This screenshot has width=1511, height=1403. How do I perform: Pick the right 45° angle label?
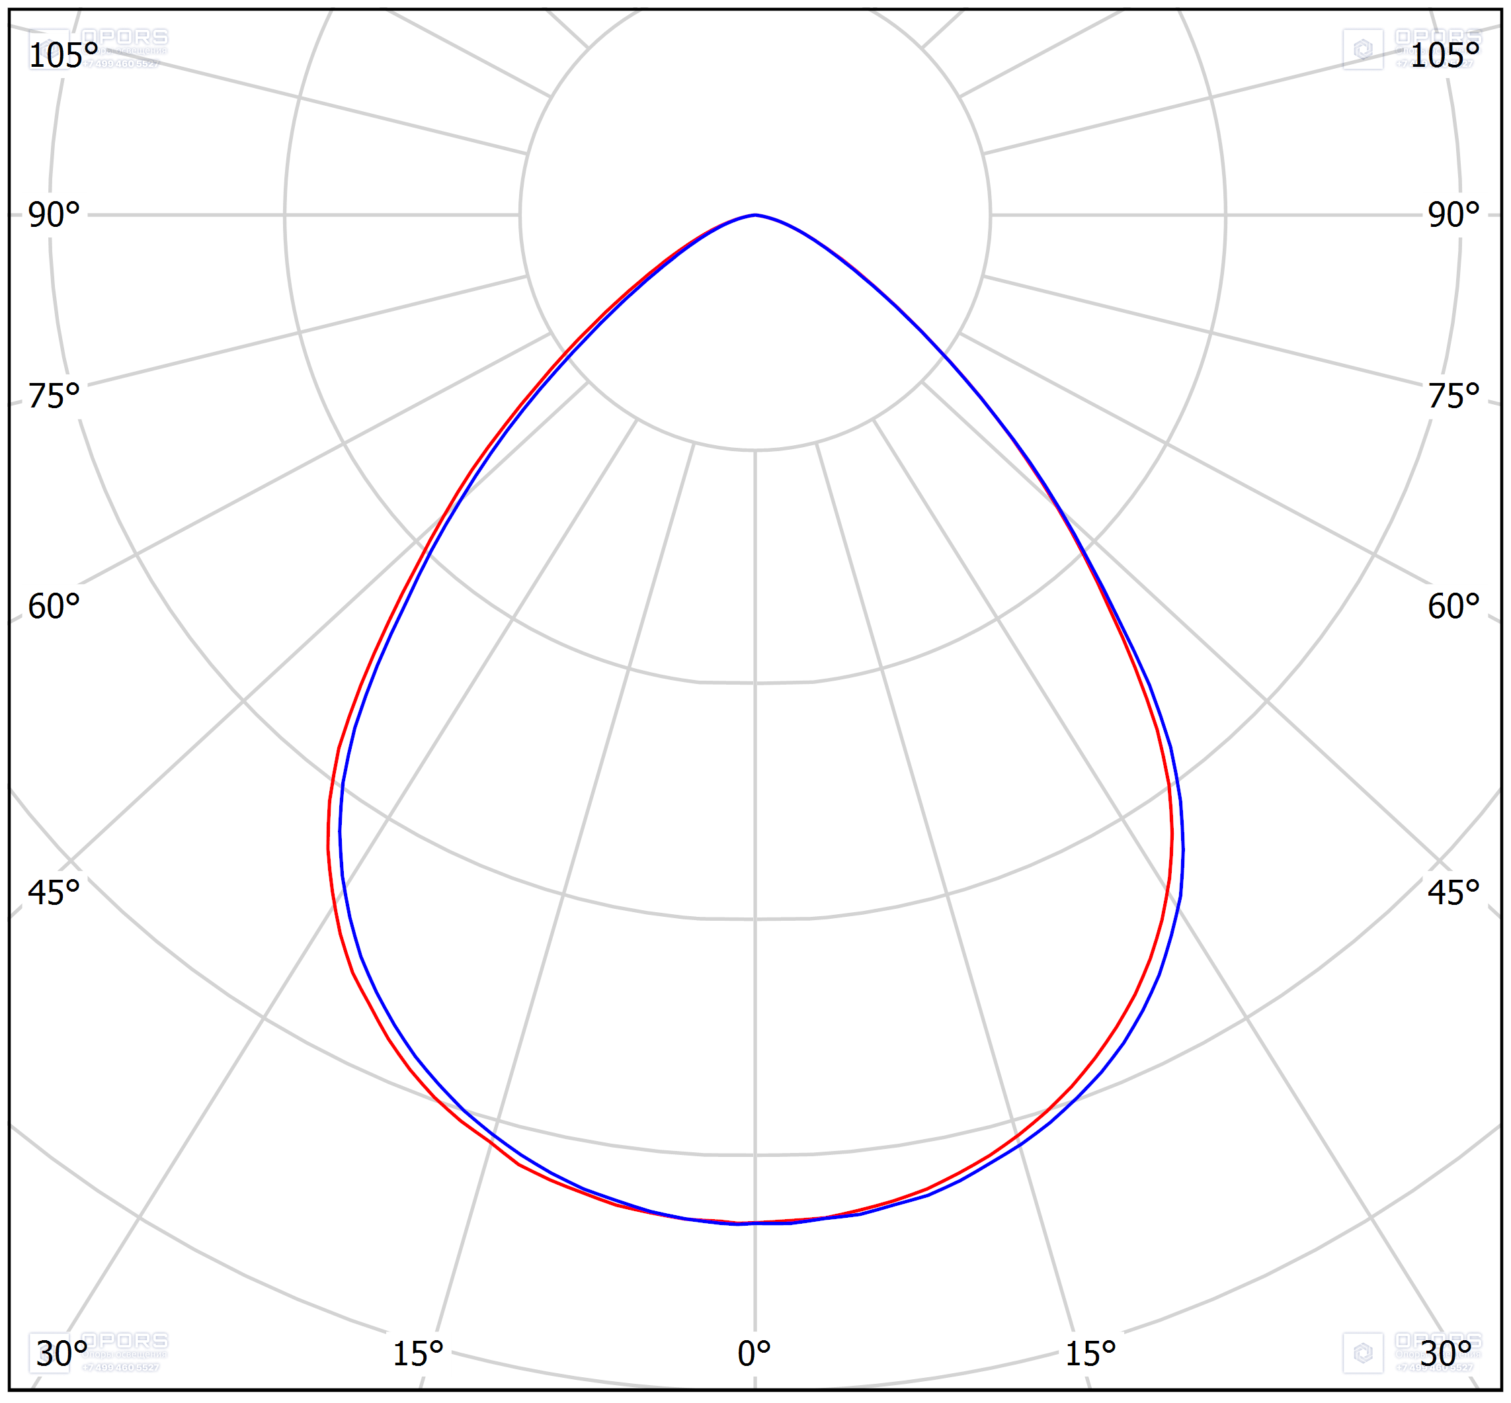tap(1453, 893)
